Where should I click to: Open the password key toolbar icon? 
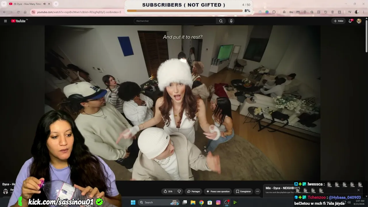(x=291, y=12)
